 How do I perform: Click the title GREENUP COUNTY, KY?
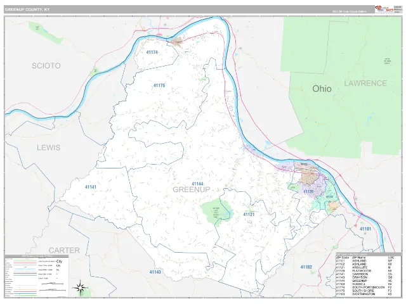(27, 9)
